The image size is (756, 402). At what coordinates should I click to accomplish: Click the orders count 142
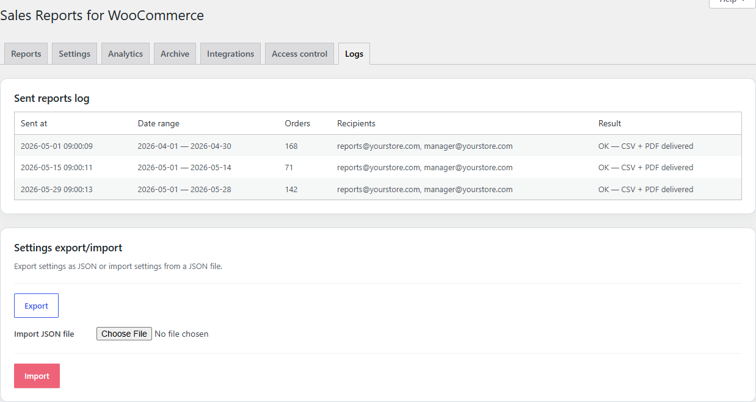(x=291, y=190)
